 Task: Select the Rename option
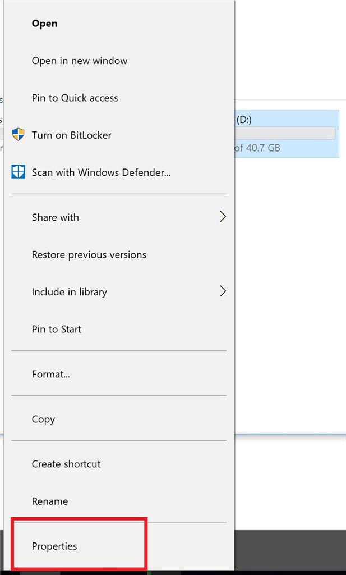click(50, 501)
